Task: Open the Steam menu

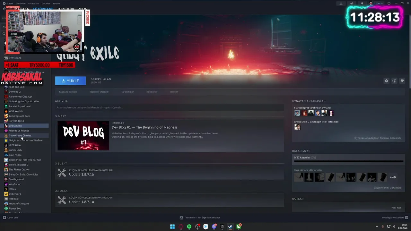Action: click(x=10, y=3)
